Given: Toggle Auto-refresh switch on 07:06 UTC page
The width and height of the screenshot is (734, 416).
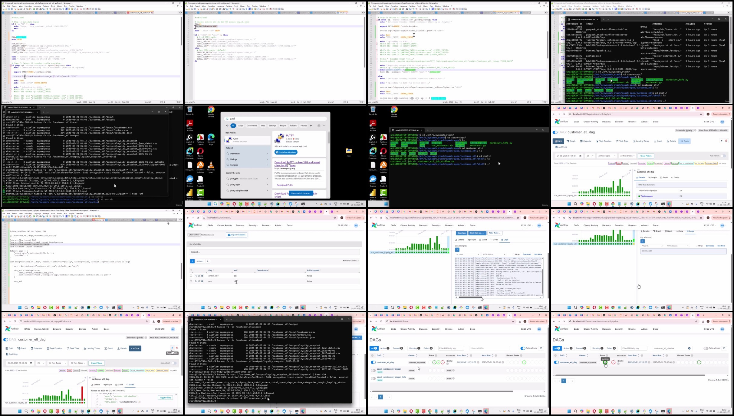Looking at the screenshot, I should coord(723,156).
